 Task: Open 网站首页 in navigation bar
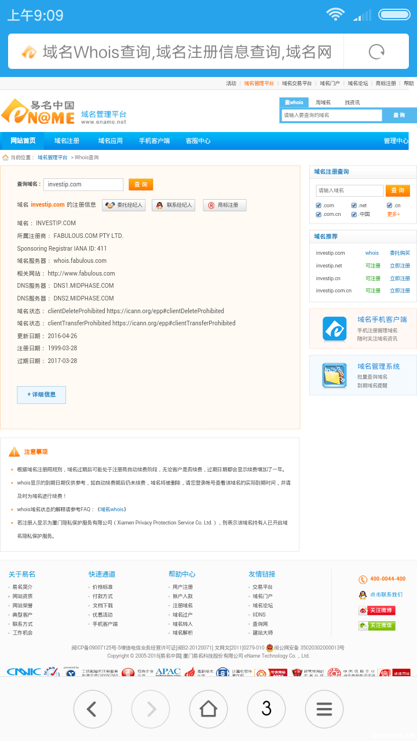[x=23, y=141]
